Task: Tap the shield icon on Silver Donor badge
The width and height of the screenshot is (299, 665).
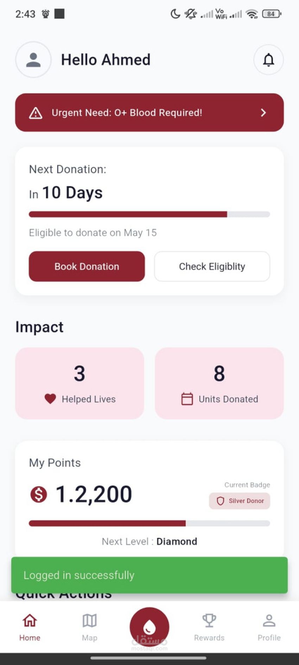Action: [220, 501]
